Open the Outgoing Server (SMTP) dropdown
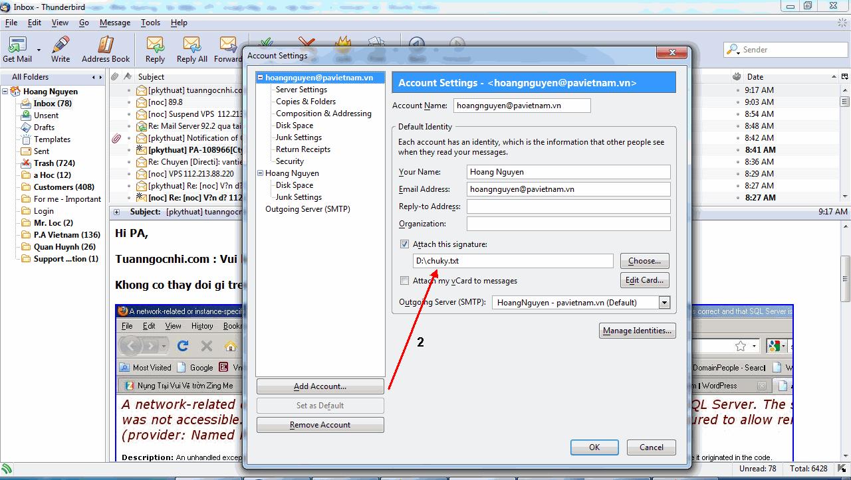The height and width of the screenshot is (480, 851). (x=664, y=303)
